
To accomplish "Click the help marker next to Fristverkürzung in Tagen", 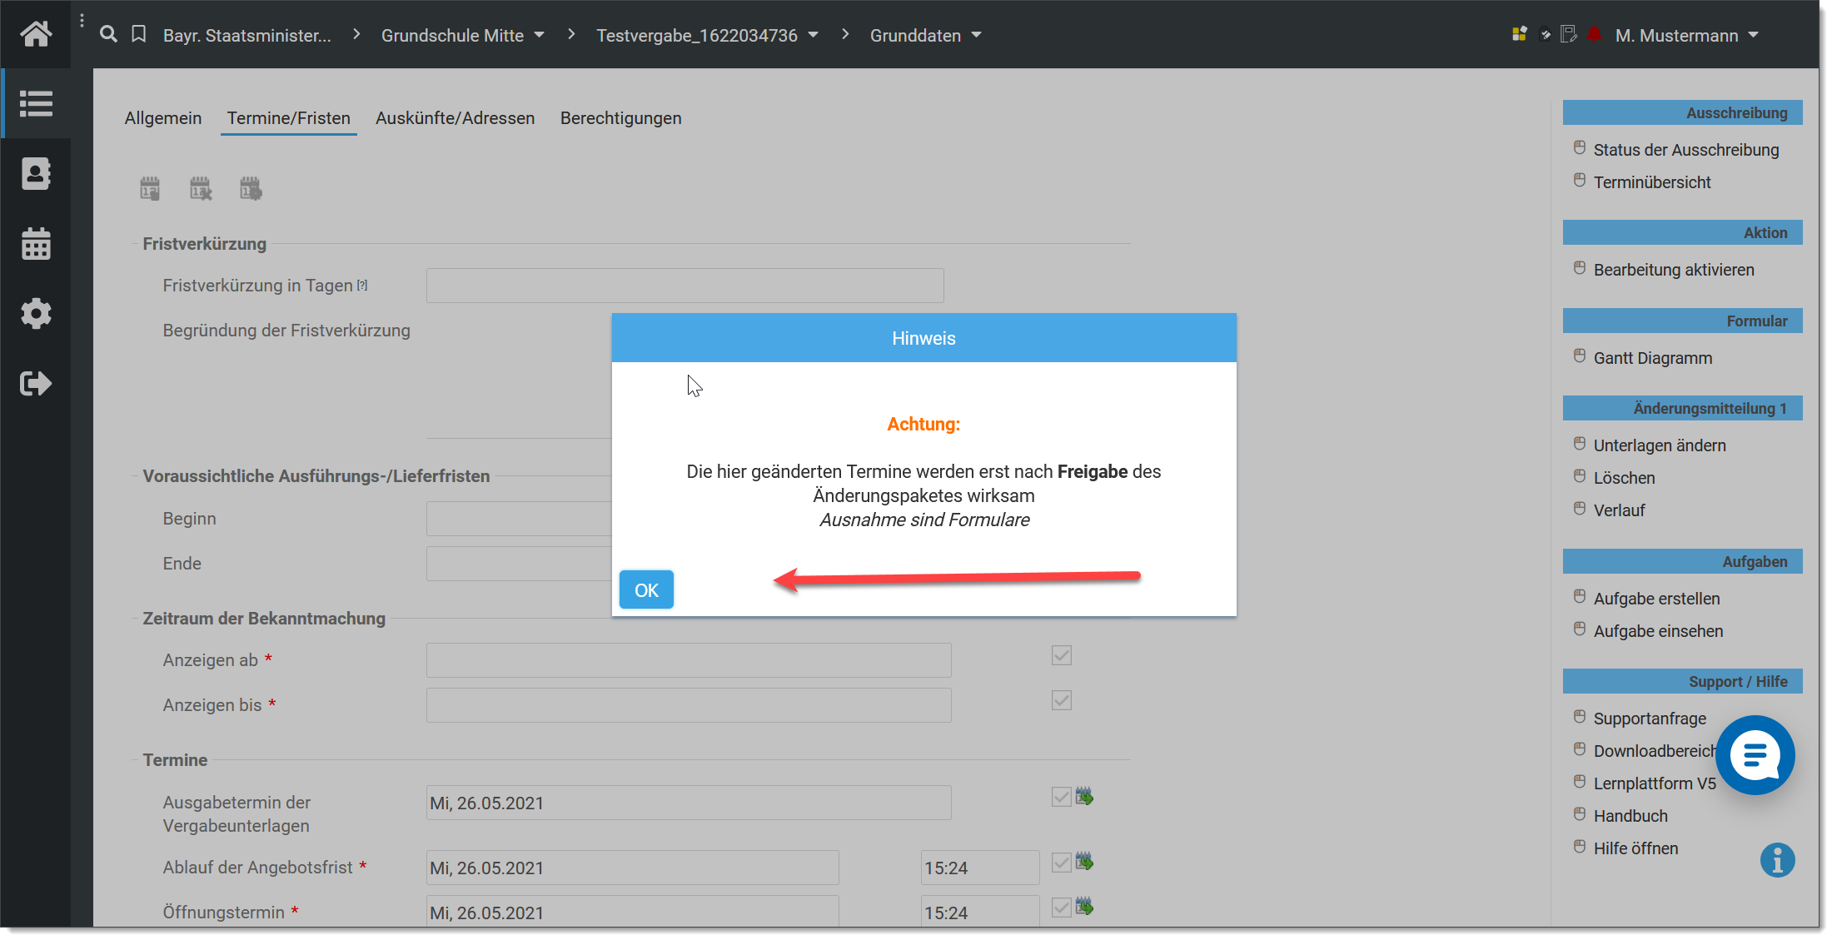I will coord(362,285).
